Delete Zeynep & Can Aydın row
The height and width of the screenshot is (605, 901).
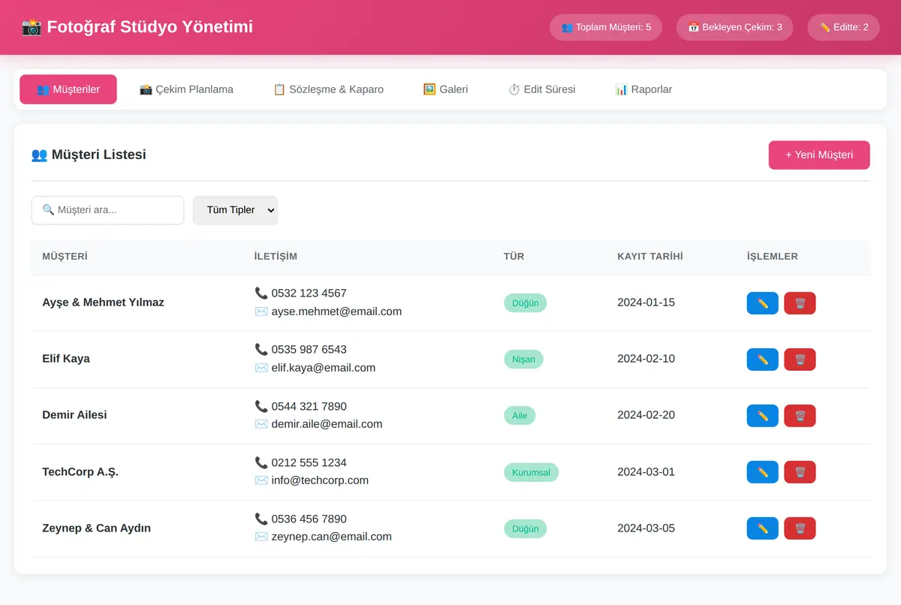click(800, 528)
